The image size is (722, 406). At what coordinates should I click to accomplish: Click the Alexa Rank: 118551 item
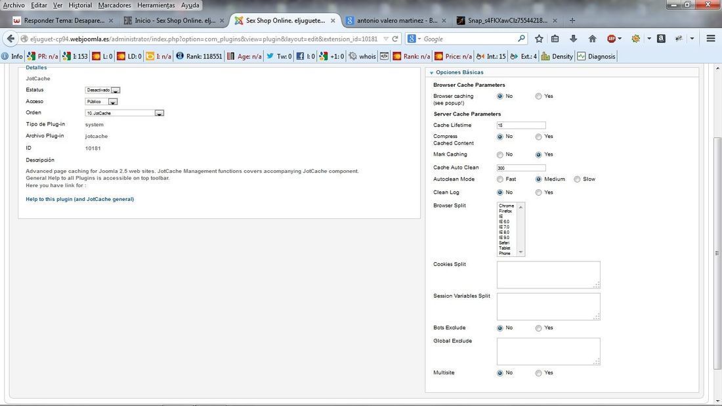pos(199,56)
